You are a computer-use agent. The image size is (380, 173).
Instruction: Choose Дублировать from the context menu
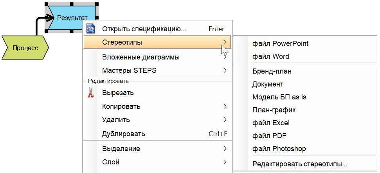pos(124,134)
